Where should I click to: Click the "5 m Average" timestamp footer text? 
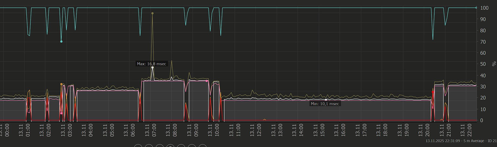pos(461,141)
